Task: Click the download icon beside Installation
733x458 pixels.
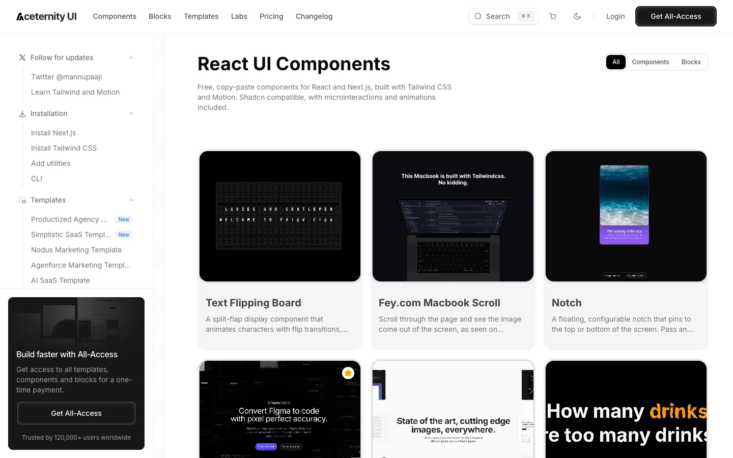Action: pyautogui.click(x=22, y=113)
